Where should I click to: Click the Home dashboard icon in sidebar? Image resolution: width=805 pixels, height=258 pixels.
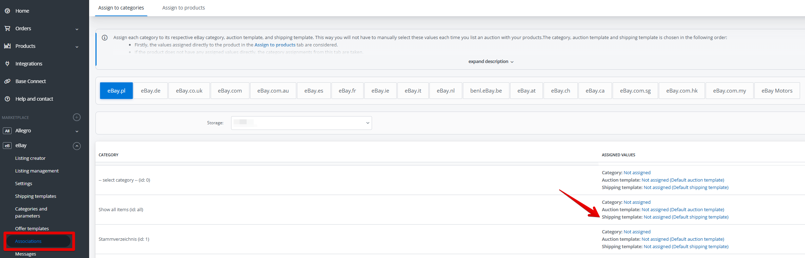[7, 11]
